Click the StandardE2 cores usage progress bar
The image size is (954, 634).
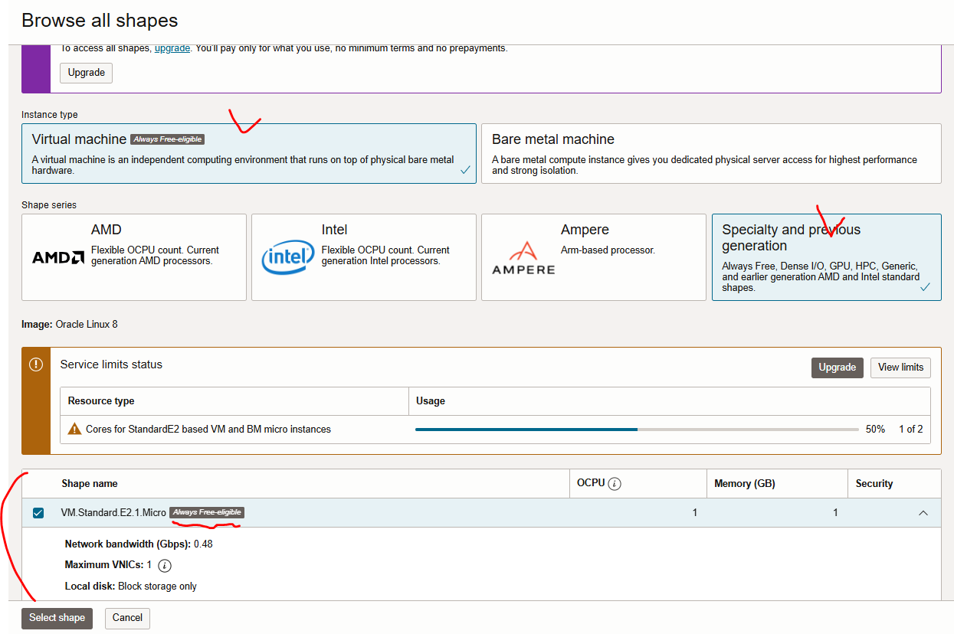tap(637, 430)
